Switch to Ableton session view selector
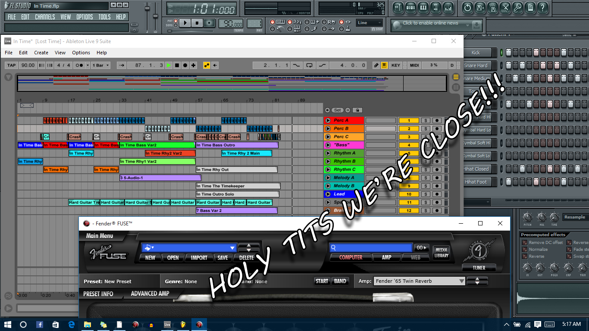The image size is (589, 331). (x=456, y=87)
